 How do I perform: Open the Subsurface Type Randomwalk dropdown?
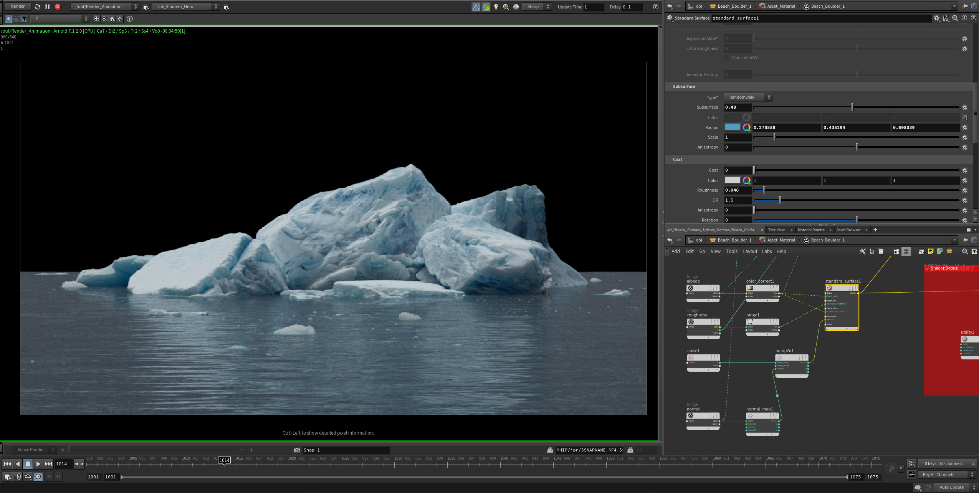(x=748, y=97)
